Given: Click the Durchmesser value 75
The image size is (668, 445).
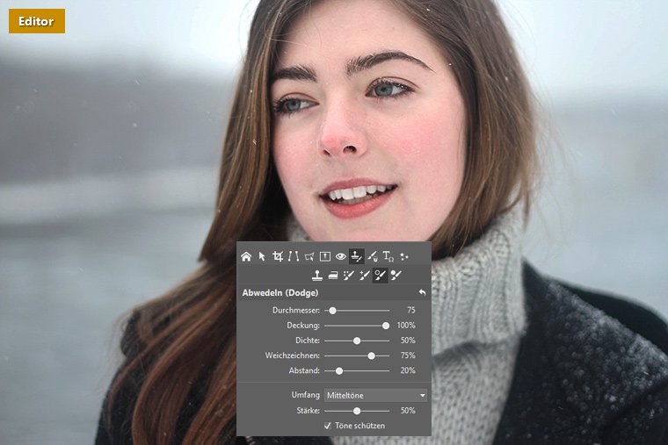Looking at the screenshot, I should coord(411,310).
